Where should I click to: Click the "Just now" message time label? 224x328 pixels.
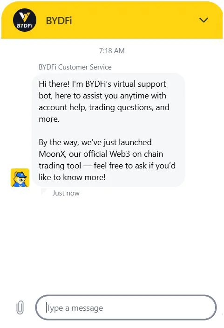pyautogui.click(x=66, y=193)
